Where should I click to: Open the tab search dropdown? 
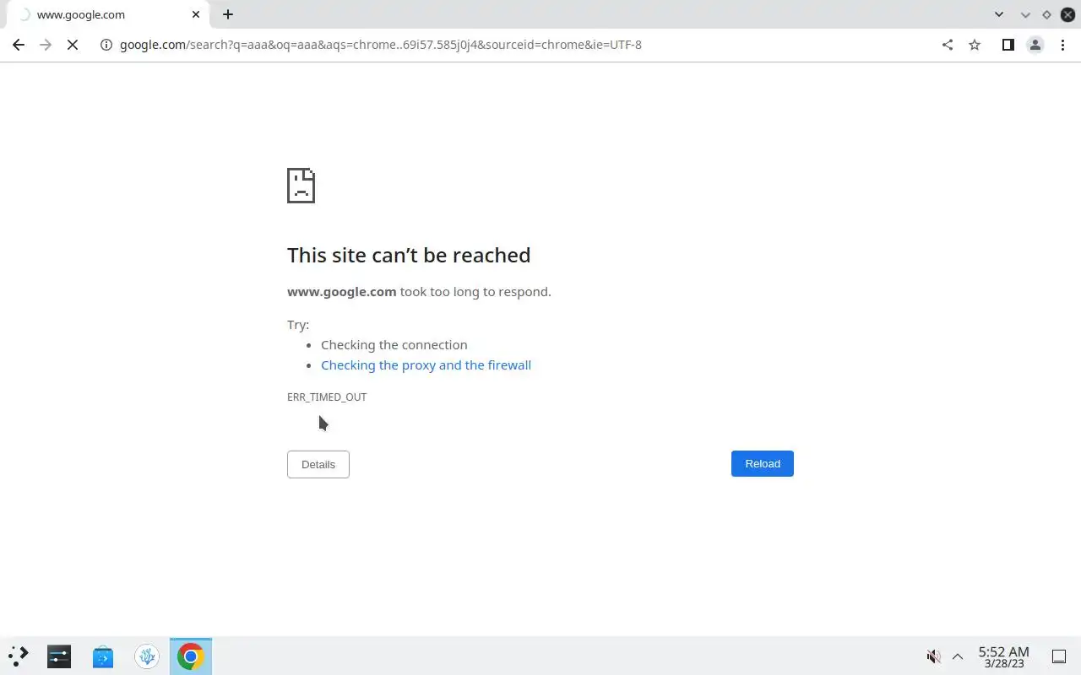pos(999,14)
